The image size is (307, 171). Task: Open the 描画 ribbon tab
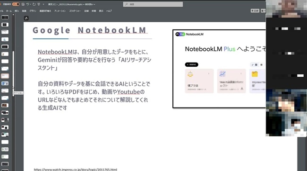24,11
